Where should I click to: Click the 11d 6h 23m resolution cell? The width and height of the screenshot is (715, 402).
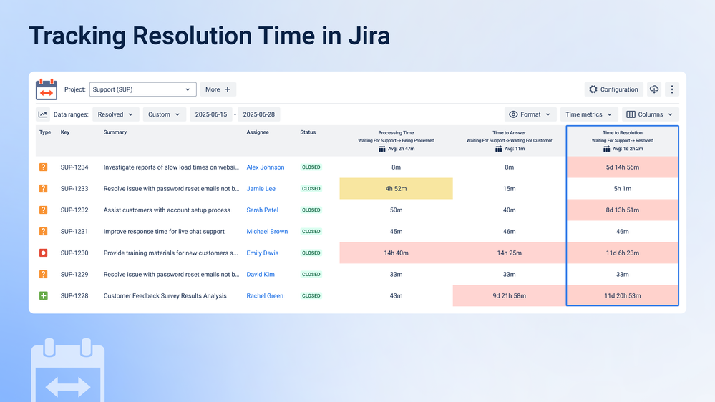[623, 253]
